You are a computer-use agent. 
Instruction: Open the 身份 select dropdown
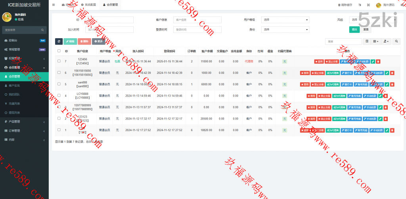(x=285, y=29)
